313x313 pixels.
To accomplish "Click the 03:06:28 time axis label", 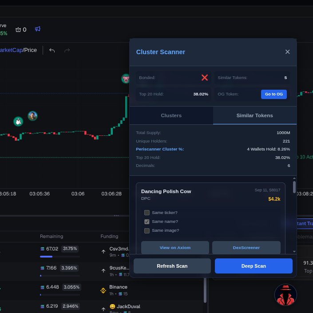I will pyautogui.click(x=111, y=194).
